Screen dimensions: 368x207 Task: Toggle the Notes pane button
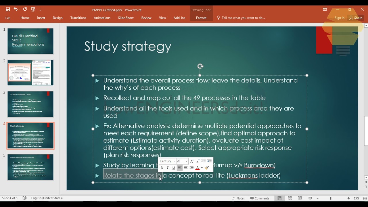(x=239, y=198)
